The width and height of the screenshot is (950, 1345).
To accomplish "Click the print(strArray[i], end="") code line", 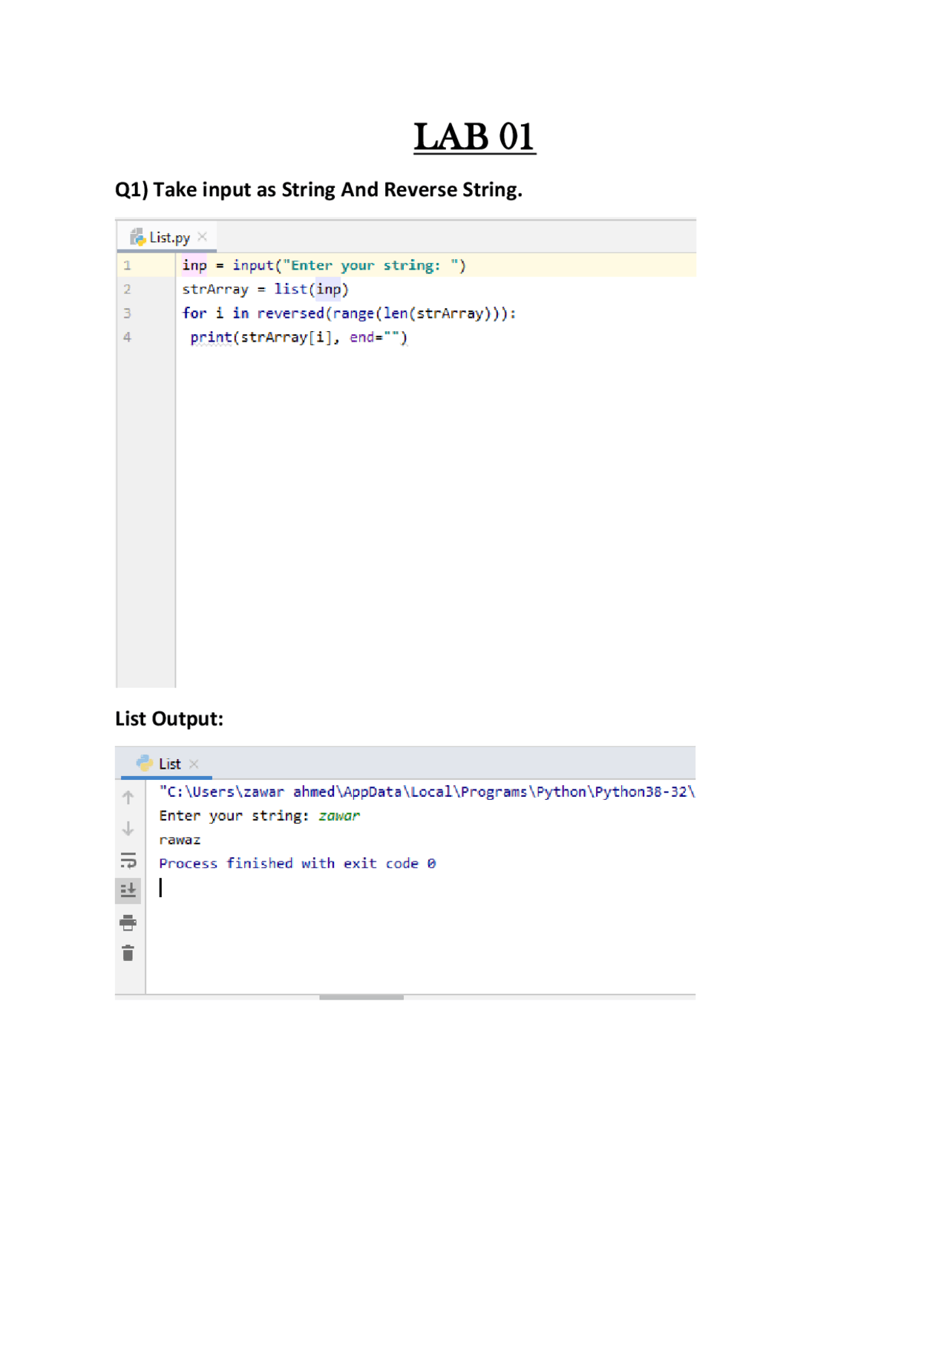I will (x=298, y=338).
